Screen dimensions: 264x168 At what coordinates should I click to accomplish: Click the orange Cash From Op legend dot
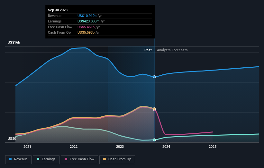coord(105,159)
